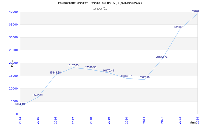The image size is (200, 125).
Task: Click y-axis value 5000
Action: tap(14, 101)
